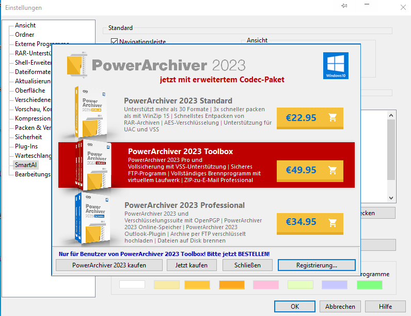Select Sicherheit in the settings tree
The height and width of the screenshot is (316, 411).
point(28,137)
